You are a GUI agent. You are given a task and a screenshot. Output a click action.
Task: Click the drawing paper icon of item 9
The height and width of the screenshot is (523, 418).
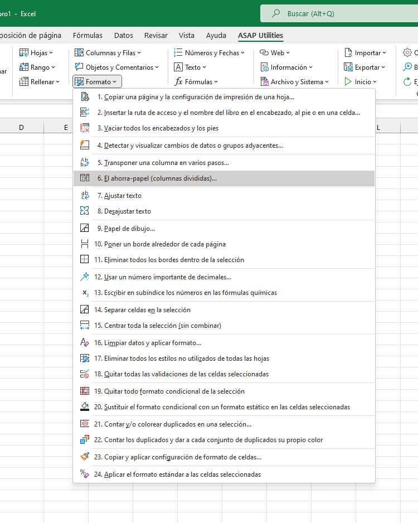[85, 229]
